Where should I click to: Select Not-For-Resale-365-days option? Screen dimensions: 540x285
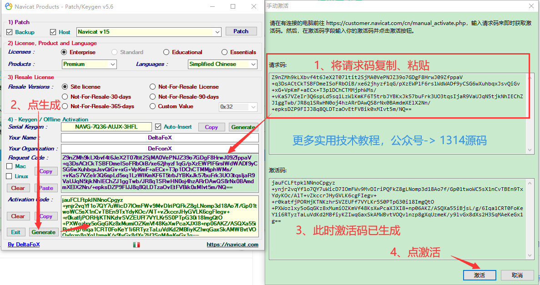[x=65, y=106]
